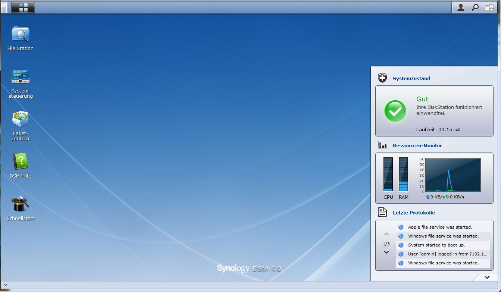
Task: Go to next log page with down arrow
Action: pos(386,252)
